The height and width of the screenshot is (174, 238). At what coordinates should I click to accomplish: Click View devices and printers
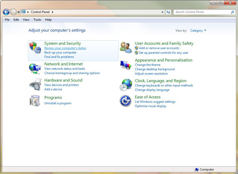click(x=62, y=85)
